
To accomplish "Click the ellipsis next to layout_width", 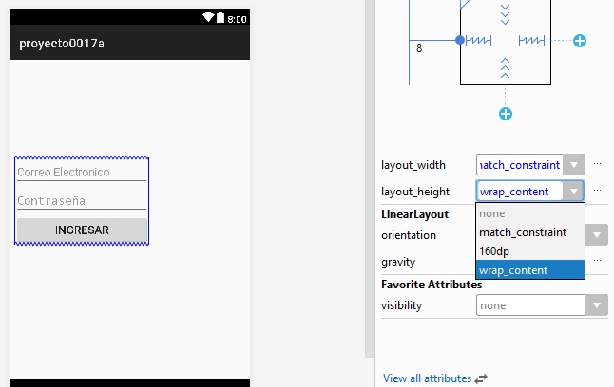I will click(x=597, y=164).
